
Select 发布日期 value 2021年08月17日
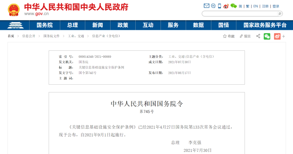[x=179, y=73]
